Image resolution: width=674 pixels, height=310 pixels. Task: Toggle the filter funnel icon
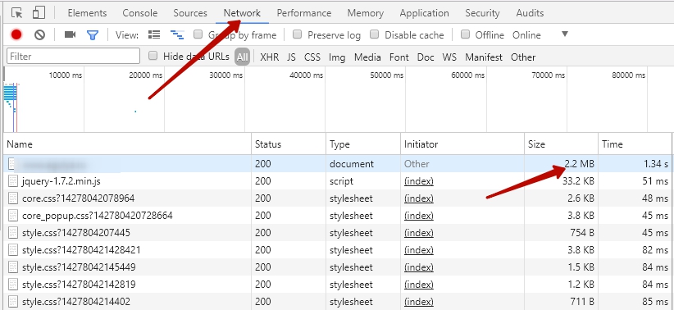[x=93, y=34]
